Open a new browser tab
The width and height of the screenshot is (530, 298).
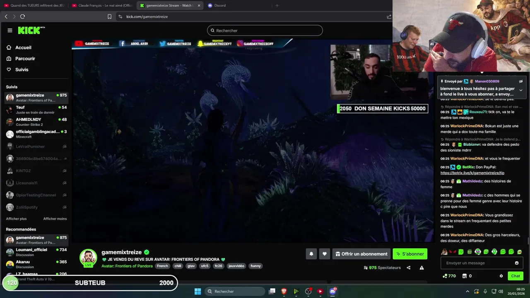click(277, 5)
